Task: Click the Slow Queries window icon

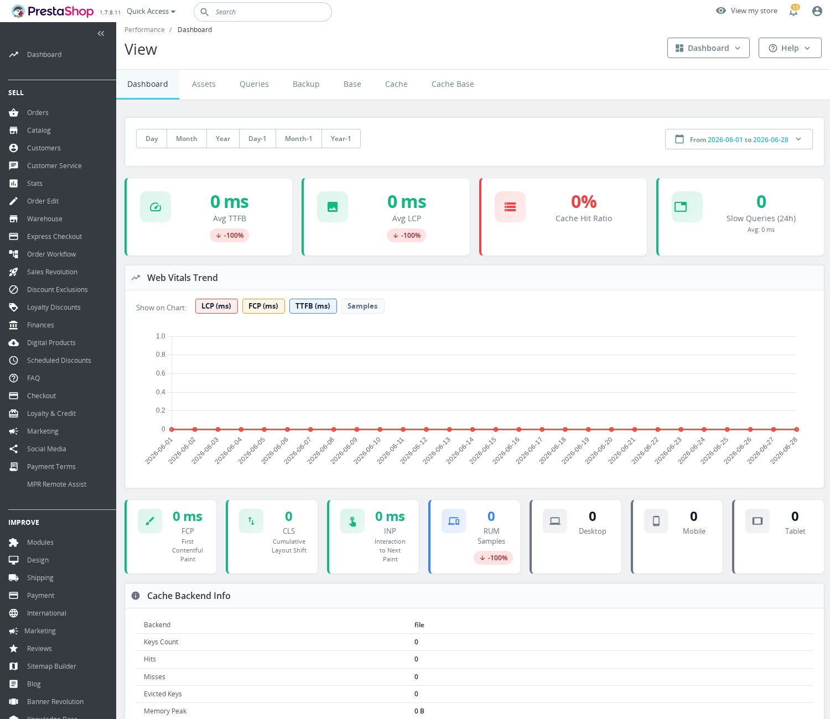Action: (687, 207)
